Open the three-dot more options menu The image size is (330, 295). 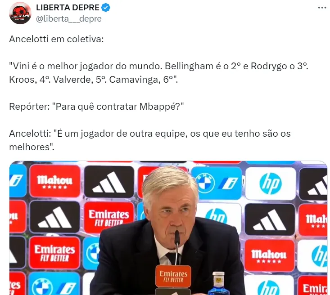pos(322,8)
